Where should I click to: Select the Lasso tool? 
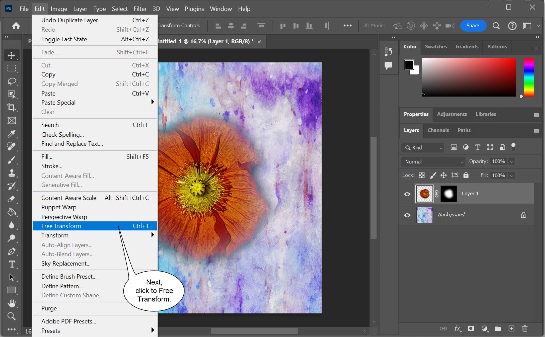[x=12, y=81]
